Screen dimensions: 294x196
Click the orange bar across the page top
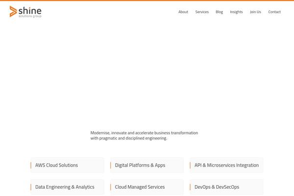click(147, 0)
